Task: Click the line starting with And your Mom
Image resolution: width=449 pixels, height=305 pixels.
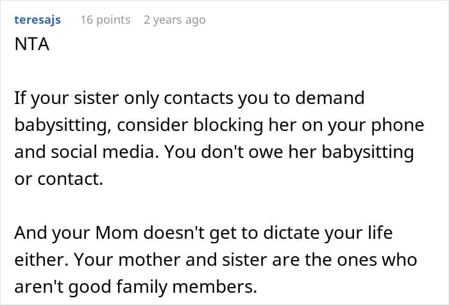Action: tap(203, 233)
